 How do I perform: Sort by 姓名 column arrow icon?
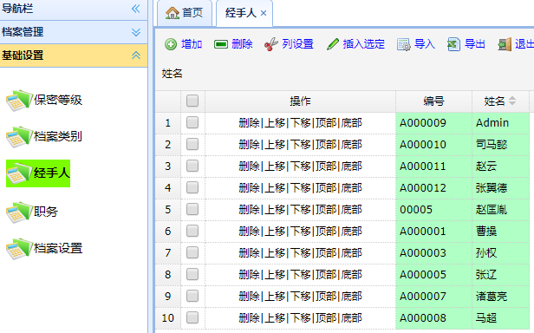[x=512, y=101]
